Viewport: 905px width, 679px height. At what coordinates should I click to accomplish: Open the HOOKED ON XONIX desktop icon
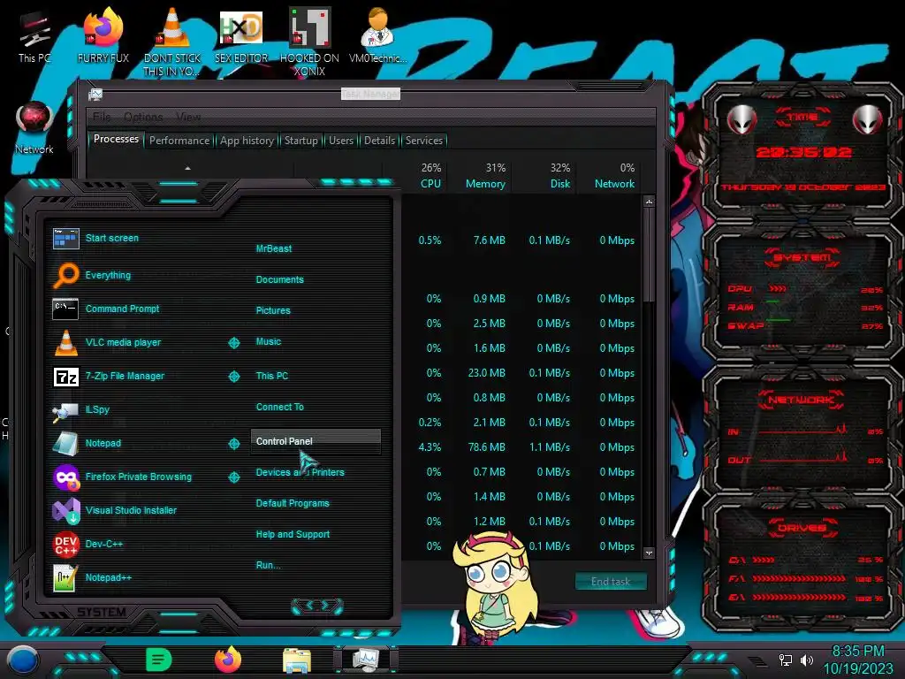tap(309, 42)
